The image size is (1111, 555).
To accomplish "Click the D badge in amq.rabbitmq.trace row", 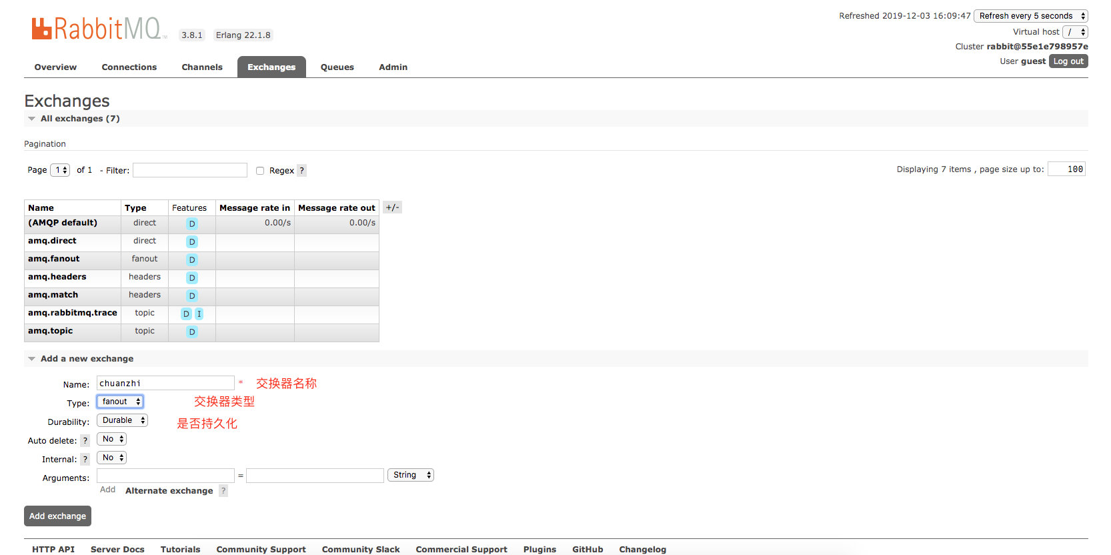I will pyautogui.click(x=186, y=314).
